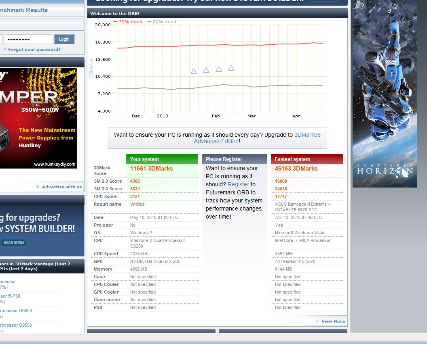Click the 'Please Register' header
The height and width of the screenshot is (344, 427).
coord(235,159)
